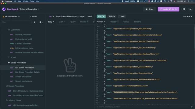Screen dimensions: 195x109
Task: Open the No Environment dropdown
Action: click(x=11, y=16)
